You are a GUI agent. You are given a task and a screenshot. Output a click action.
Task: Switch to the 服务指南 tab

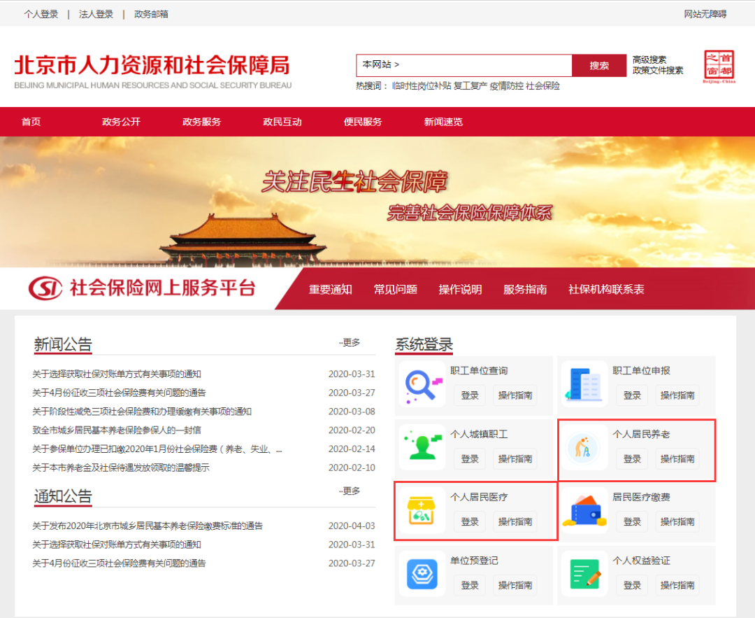(x=525, y=289)
